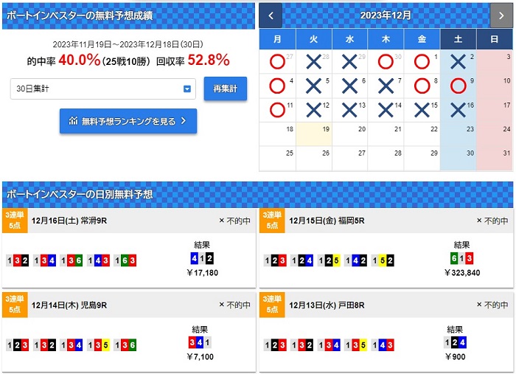
Task: Click the hit circle on November 30
Action: [385, 63]
